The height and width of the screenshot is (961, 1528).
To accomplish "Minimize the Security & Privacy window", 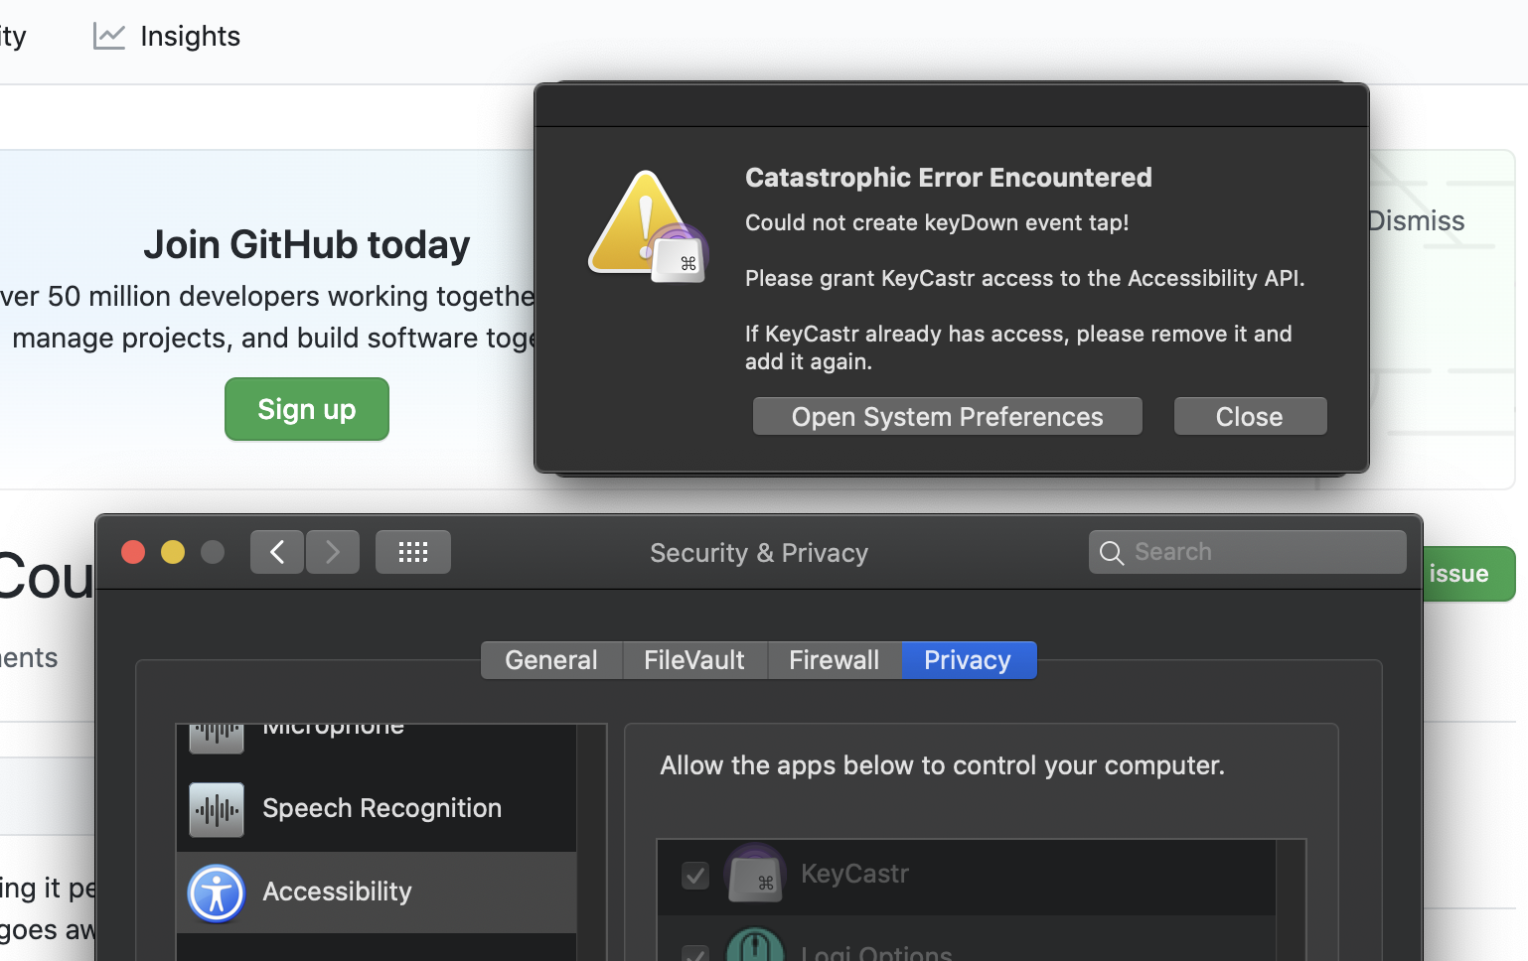I will [x=173, y=552].
